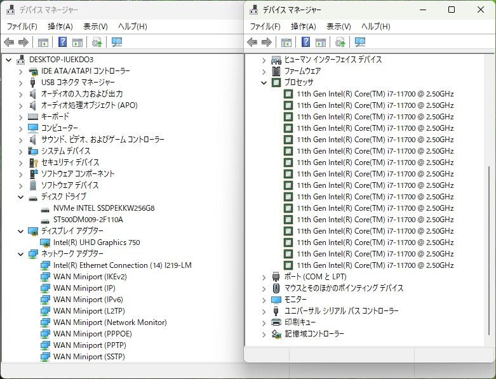Click Scan for hardware changes icon in right window
Viewport: 496px width, 379px height.
coord(360,42)
